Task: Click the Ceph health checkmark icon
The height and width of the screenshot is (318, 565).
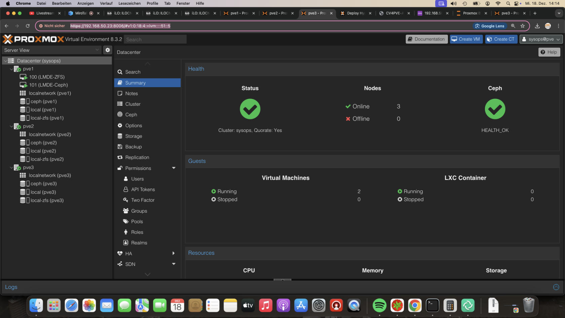Action: (x=495, y=109)
